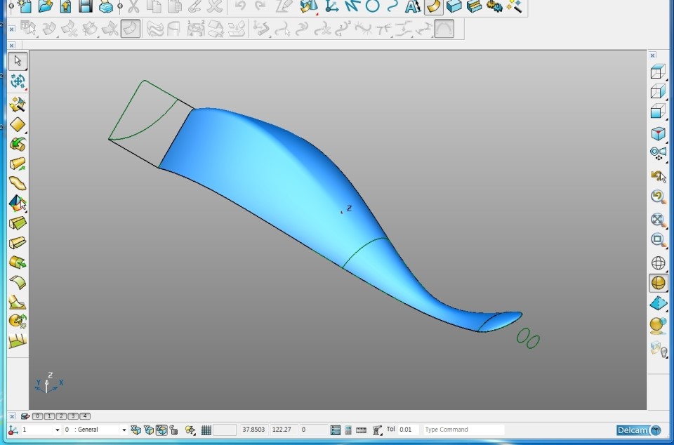Click the ruler measure icon in the status bar
674x445 pixels.
(x=362, y=430)
